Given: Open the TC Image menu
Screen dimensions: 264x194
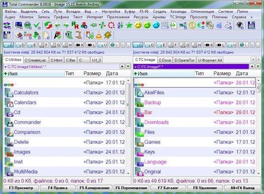Looking at the screenshot, I should tap(178, 17).
